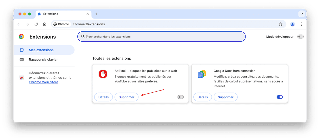Open Détails for Google Docs hors connexion
The width and height of the screenshot is (320, 140).
[203, 97]
